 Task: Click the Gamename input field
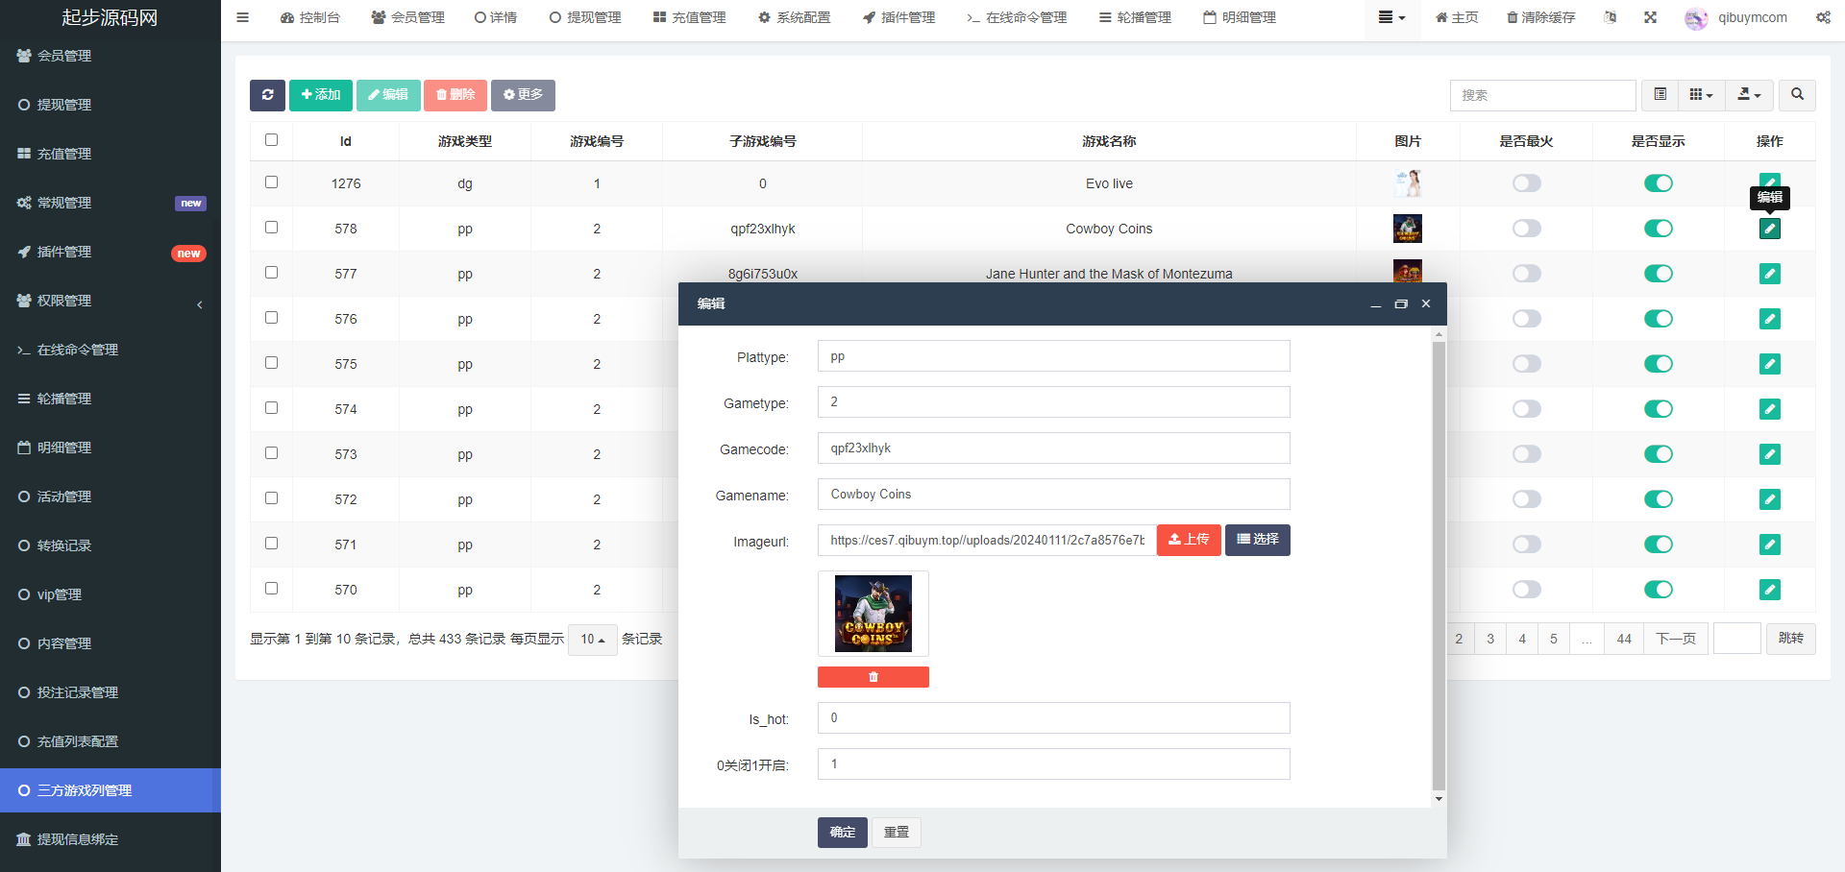tap(1054, 495)
